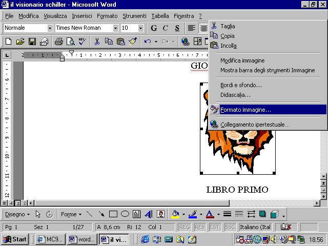328x246 pixels.
Task: Open the undo history dropdown arrow
Action: (156, 42)
